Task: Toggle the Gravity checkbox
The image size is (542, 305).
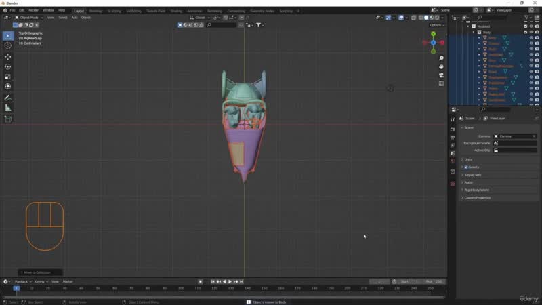Action: (x=466, y=167)
